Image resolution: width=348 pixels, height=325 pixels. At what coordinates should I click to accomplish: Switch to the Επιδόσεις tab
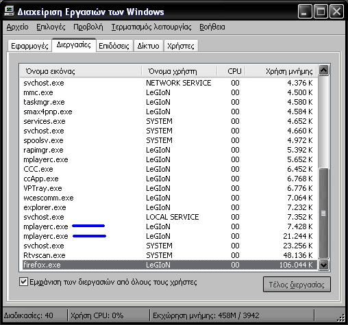pyautogui.click(x=114, y=46)
